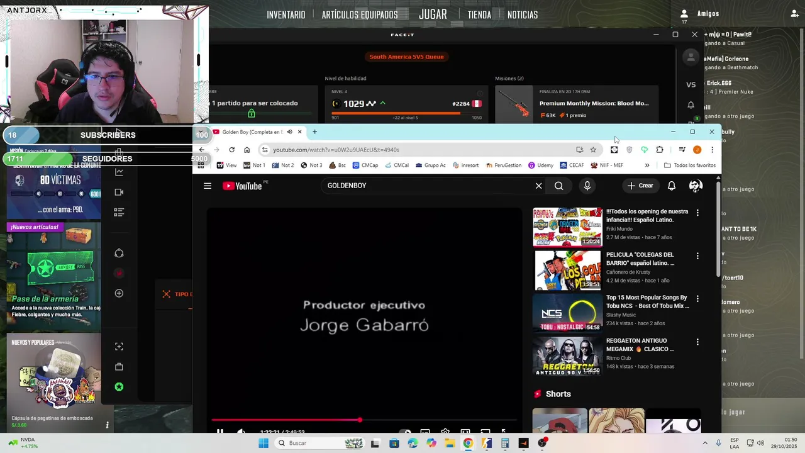The image size is (805, 453).
Task: Mute the Golden Boy tab audio icon
Action: [289, 132]
